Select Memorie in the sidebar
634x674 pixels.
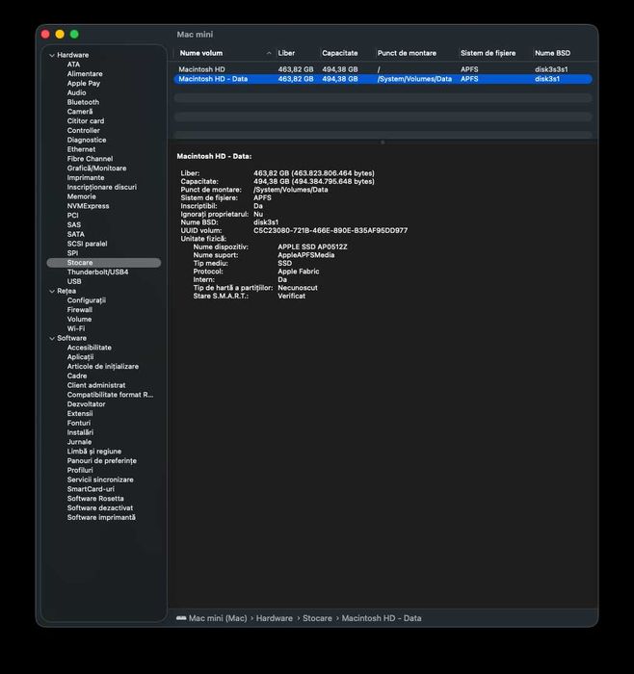(81, 196)
